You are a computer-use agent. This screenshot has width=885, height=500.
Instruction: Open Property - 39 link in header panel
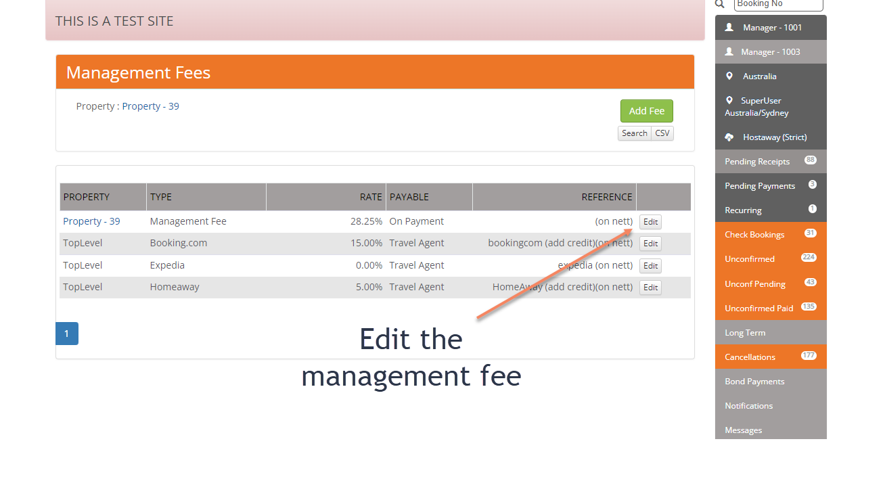coord(150,106)
